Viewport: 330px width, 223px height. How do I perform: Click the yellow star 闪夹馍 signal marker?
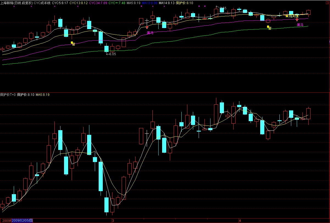click(x=292, y=16)
